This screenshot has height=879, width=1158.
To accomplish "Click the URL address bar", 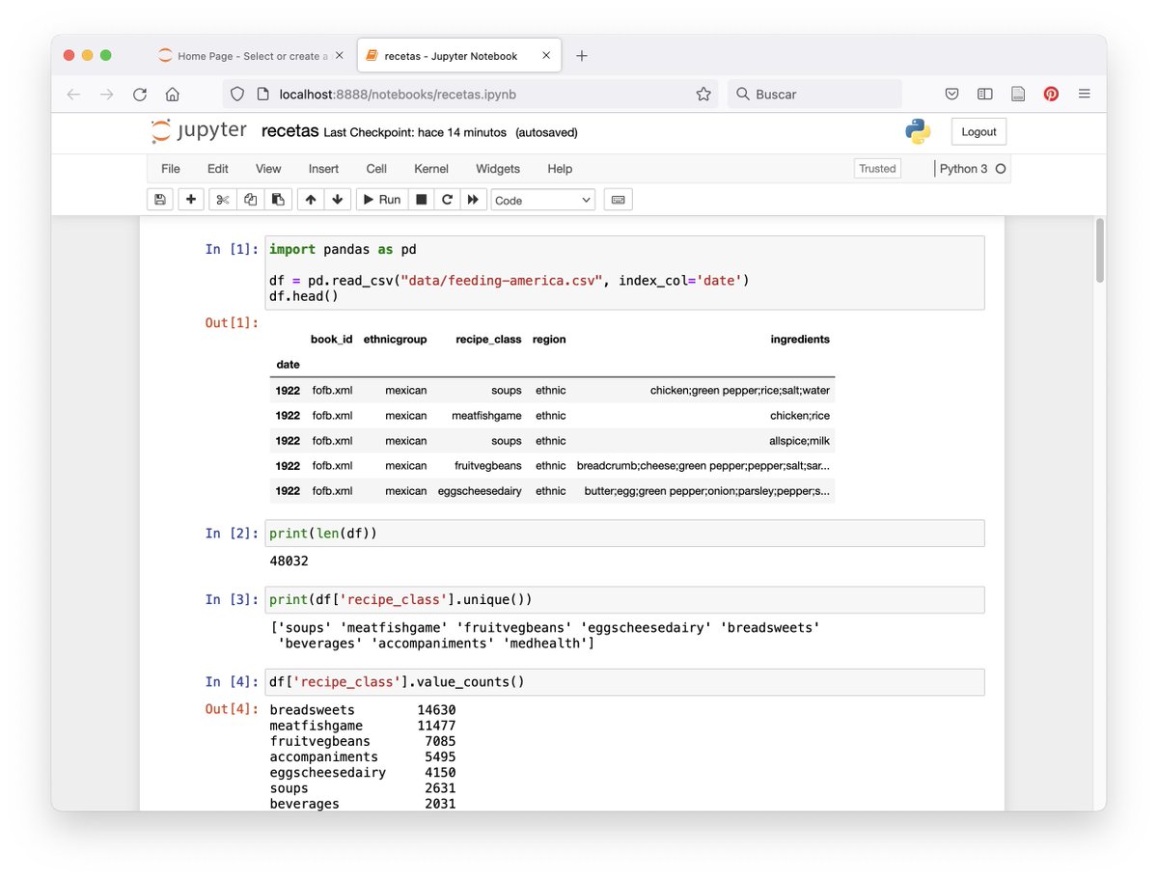I will [x=471, y=94].
